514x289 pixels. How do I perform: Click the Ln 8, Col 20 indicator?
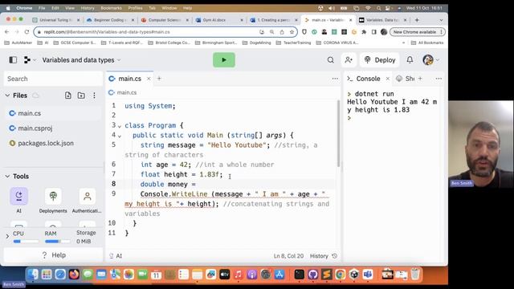(x=288, y=256)
